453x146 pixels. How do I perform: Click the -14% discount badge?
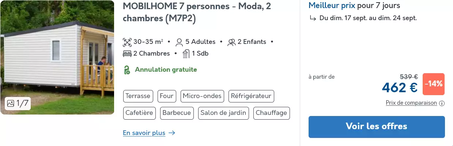pyautogui.click(x=434, y=84)
